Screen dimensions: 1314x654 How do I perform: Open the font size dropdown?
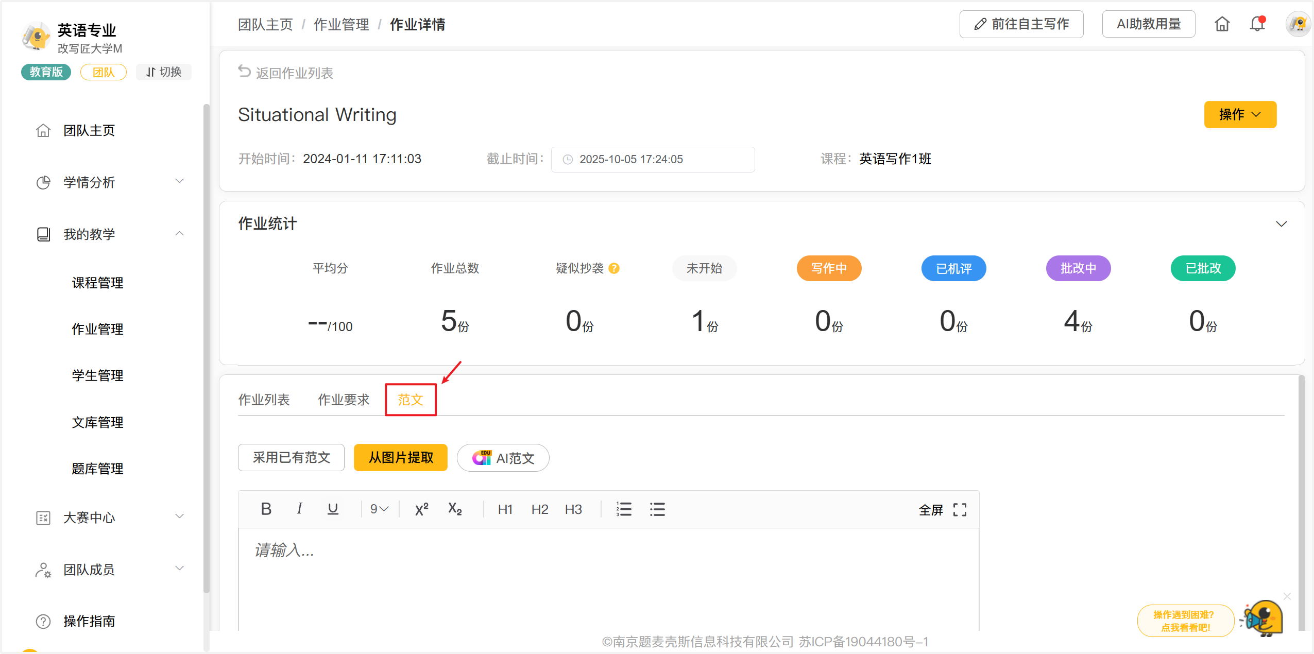click(x=379, y=509)
